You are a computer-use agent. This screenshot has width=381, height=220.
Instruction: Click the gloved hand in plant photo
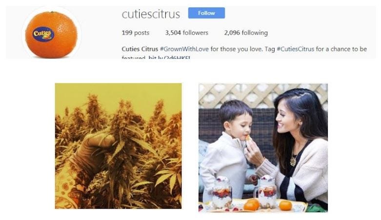click(96, 150)
